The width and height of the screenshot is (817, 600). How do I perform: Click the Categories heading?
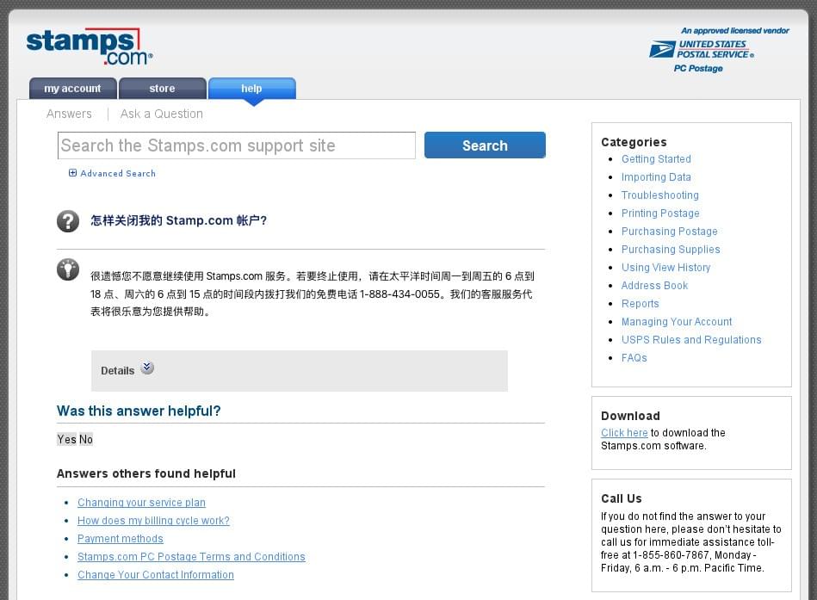[634, 142]
